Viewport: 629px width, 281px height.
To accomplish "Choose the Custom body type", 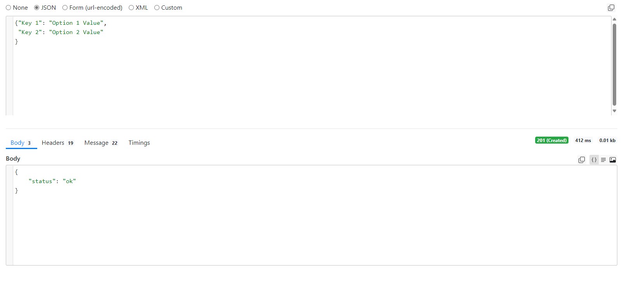I will 168,8.
